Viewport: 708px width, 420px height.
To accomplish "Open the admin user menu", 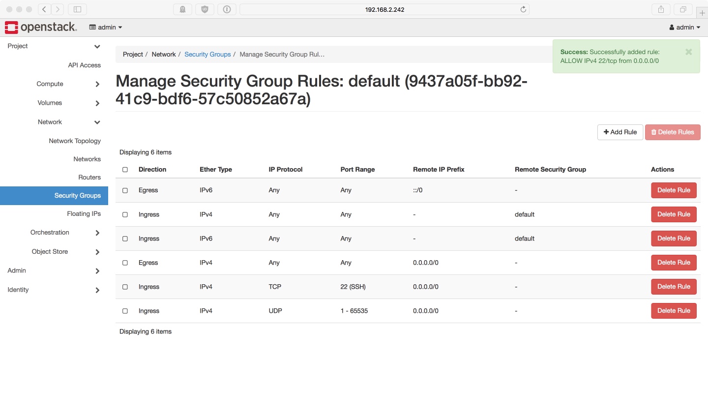I will [x=684, y=28].
